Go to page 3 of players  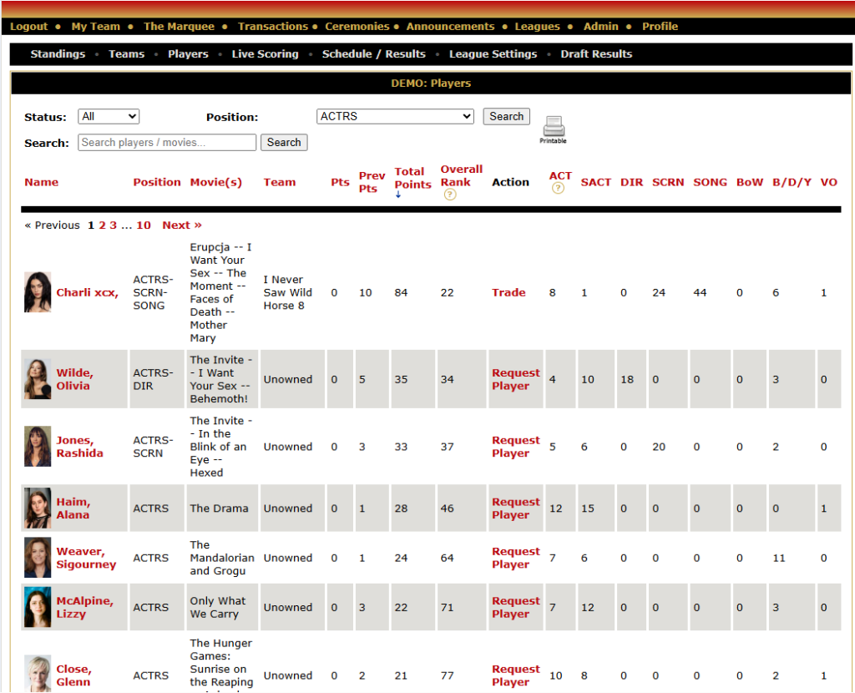pyautogui.click(x=113, y=225)
